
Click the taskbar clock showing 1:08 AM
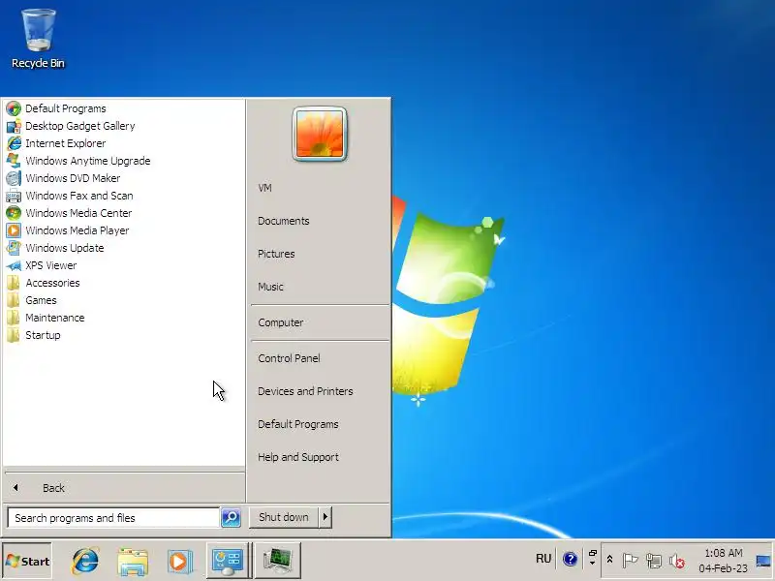[x=724, y=561]
